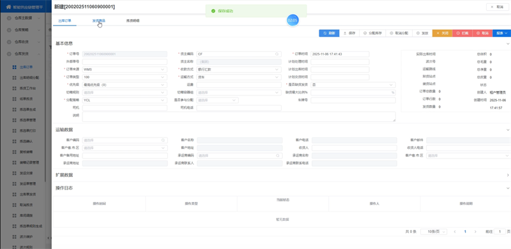Collapse the 操作日志 section chevron
This screenshot has height=249, width=511.
508,189
